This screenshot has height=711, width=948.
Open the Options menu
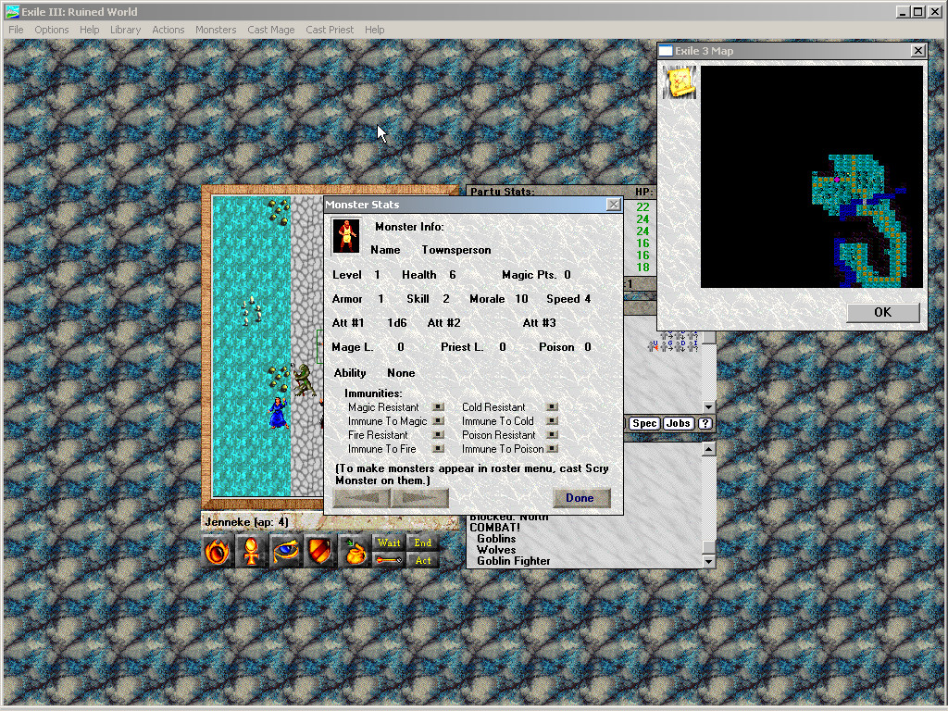(52, 30)
